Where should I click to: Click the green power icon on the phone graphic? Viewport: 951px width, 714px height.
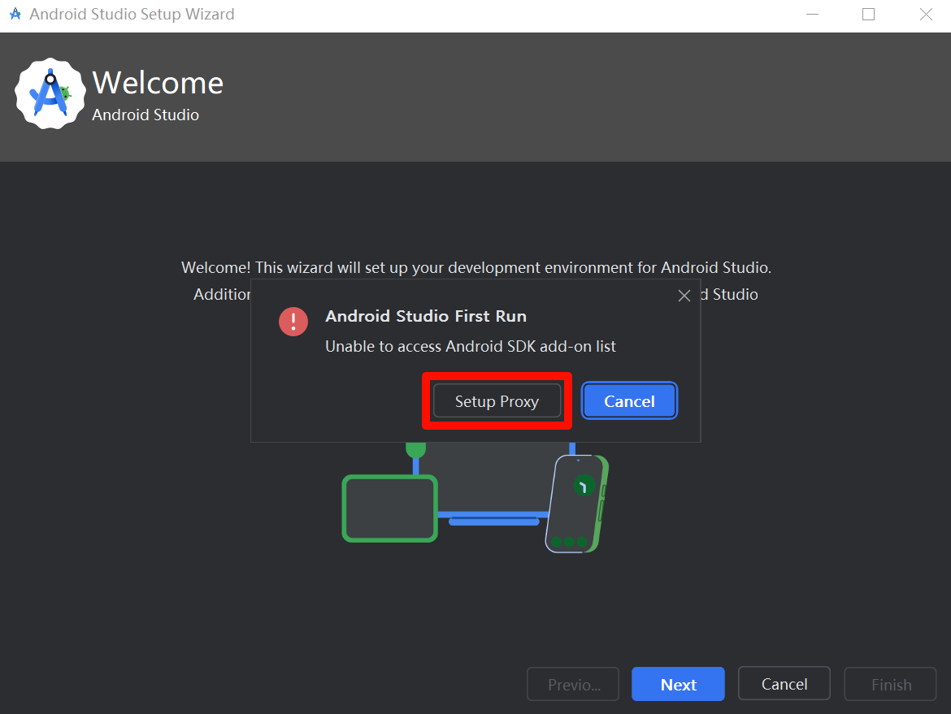[x=583, y=485]
